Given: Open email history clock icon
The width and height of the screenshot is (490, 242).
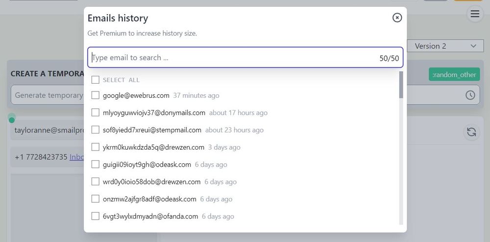Looking at the screenshot, I should click(x=470, y=95).
